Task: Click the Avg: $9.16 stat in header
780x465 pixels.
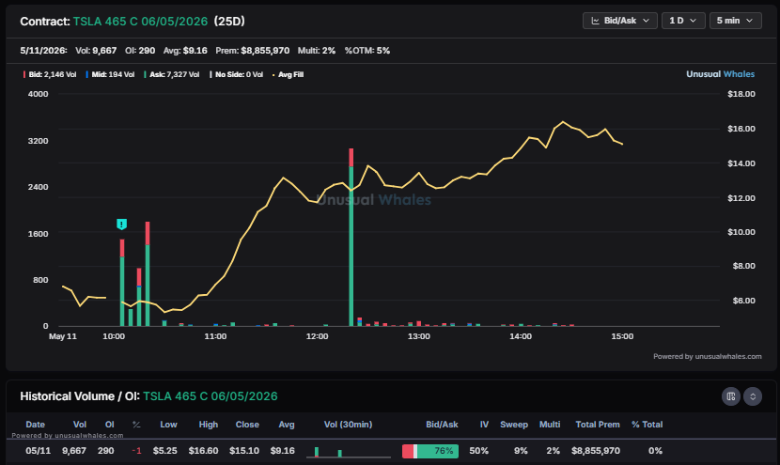Action: [185, 51]
